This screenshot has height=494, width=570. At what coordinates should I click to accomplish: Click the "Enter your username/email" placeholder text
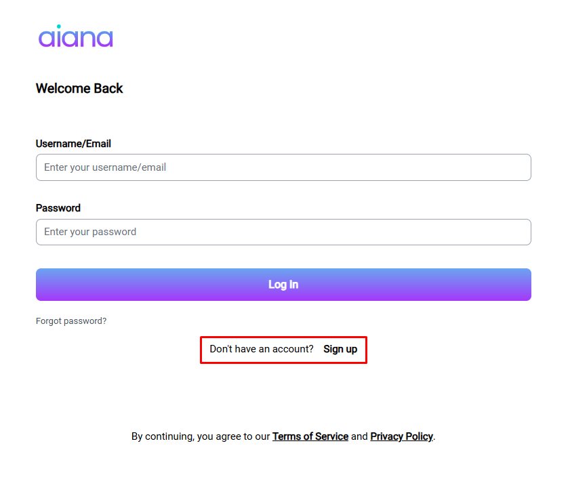pyautogui.click(x=105, y=167)
